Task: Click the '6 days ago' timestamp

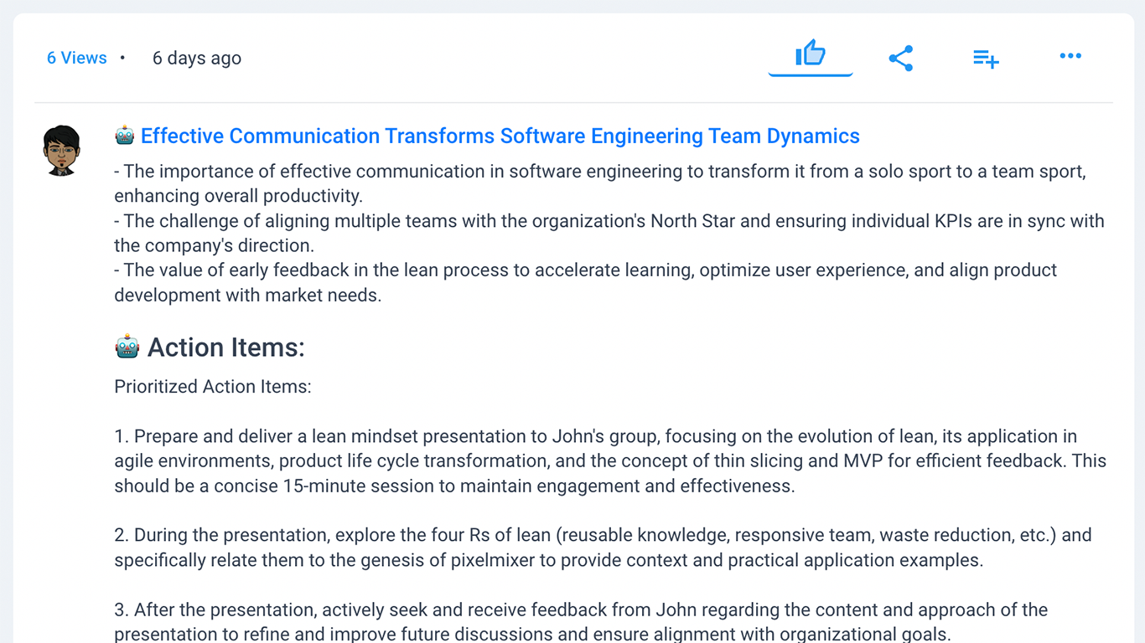Action: coord(197,58)
